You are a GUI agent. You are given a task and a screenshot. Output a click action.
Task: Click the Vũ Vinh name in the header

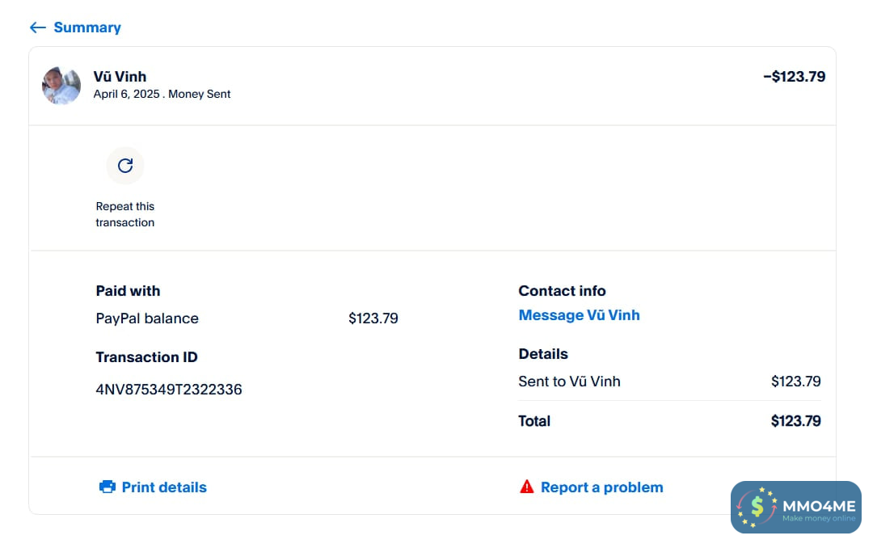[120, 77]
